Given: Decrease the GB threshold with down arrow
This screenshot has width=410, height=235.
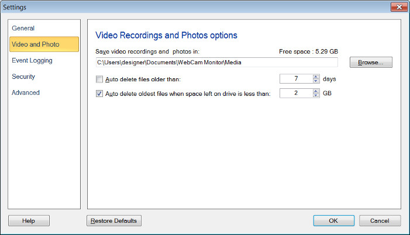Looking at the screenshot, I should 316,96.
